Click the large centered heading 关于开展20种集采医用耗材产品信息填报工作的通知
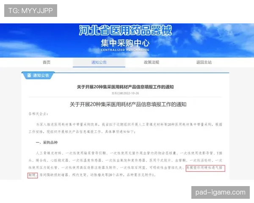 point(128,104)
